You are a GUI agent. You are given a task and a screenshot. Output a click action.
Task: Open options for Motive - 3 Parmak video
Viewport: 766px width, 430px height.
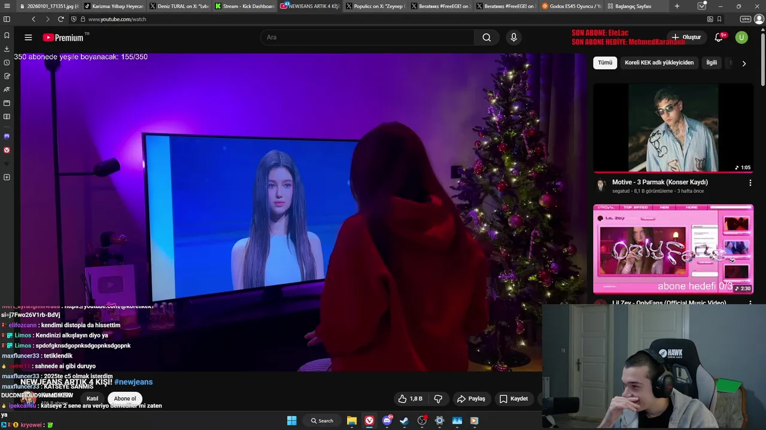tap(750, 183)
